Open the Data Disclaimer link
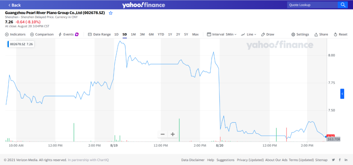353x165 pixels. (193, 160)
